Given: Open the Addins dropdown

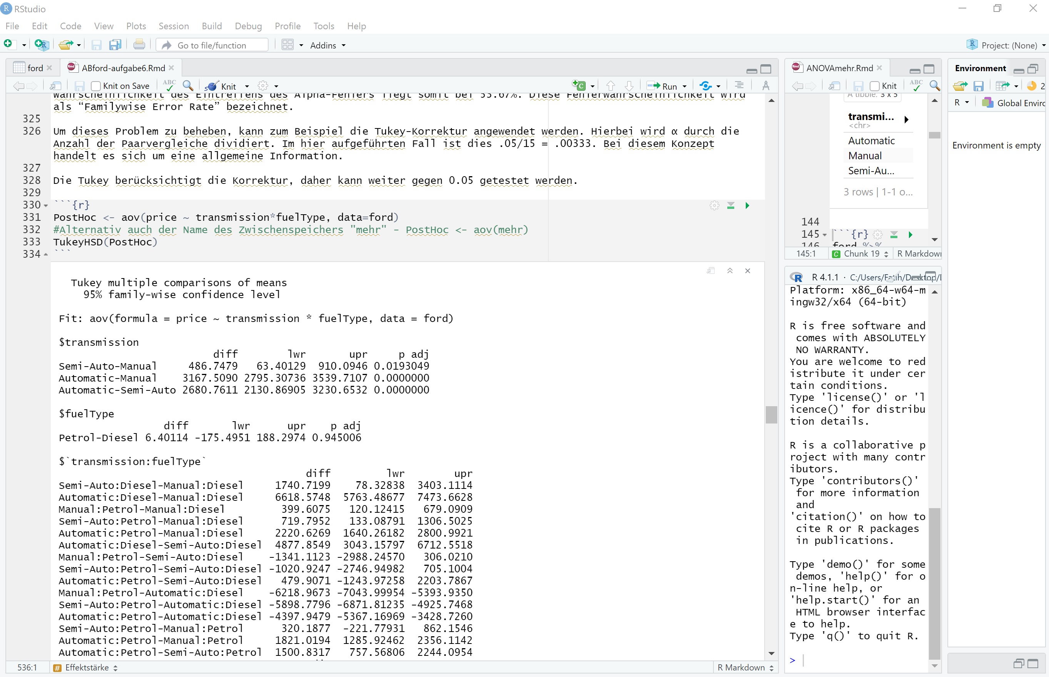Looking at the screenshot, I should (x=327, y=45).
